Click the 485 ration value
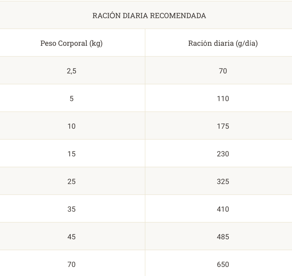Screen dimensions: 292x276 click(x=223, y=237)
